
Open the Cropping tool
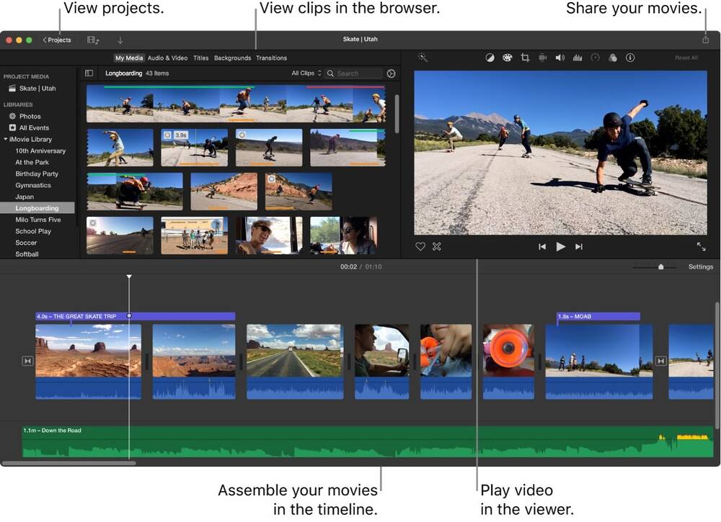point(526,58)
